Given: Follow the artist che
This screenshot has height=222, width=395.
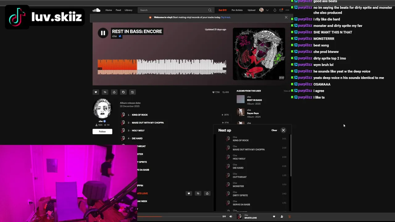Looking at the screenshot, I should coord(102,132).
